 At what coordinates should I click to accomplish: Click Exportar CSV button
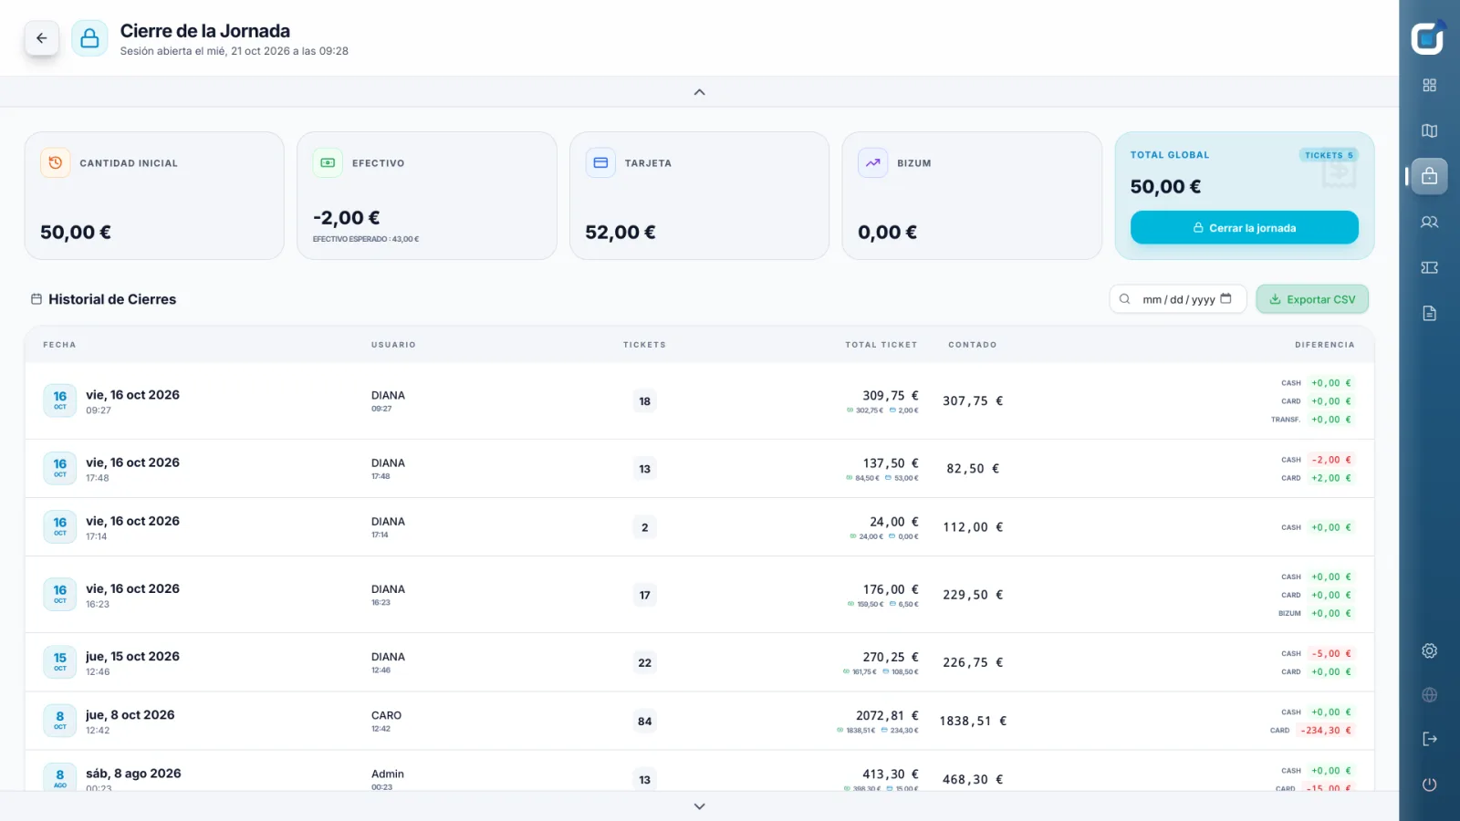tap(1312, 299)
